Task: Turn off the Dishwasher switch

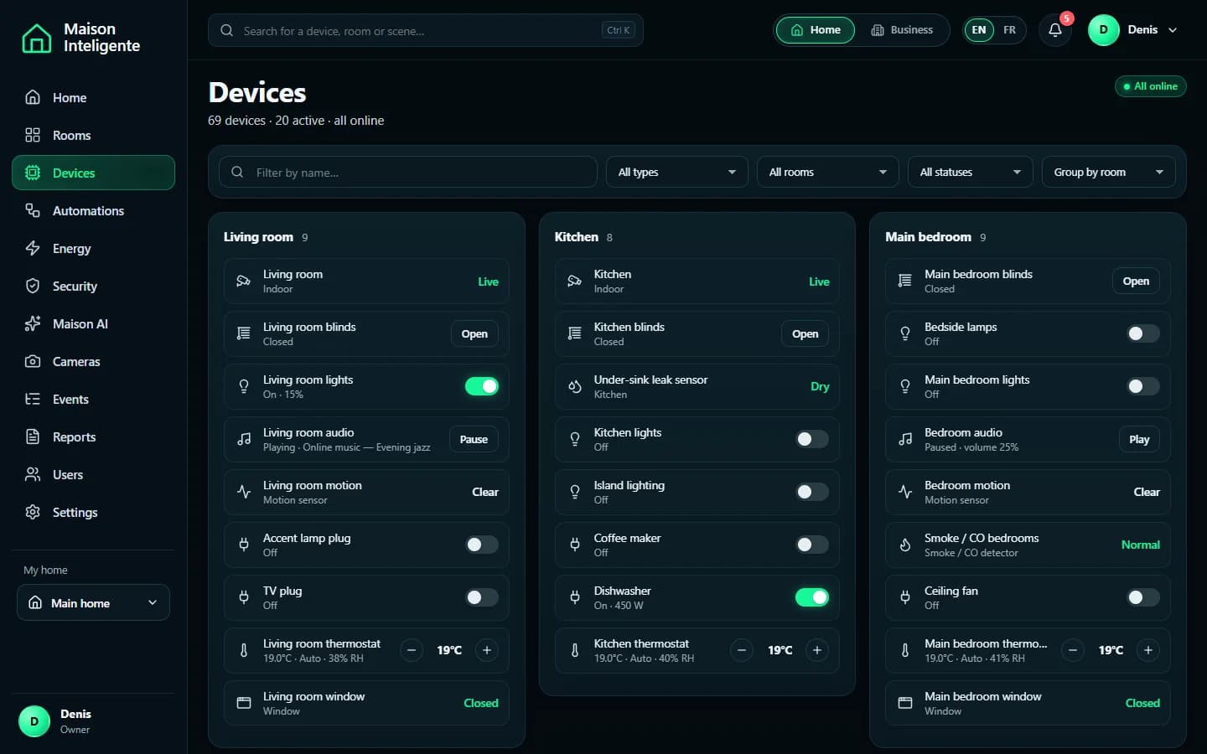Action: pyautogui.click(x=812, y=597)
